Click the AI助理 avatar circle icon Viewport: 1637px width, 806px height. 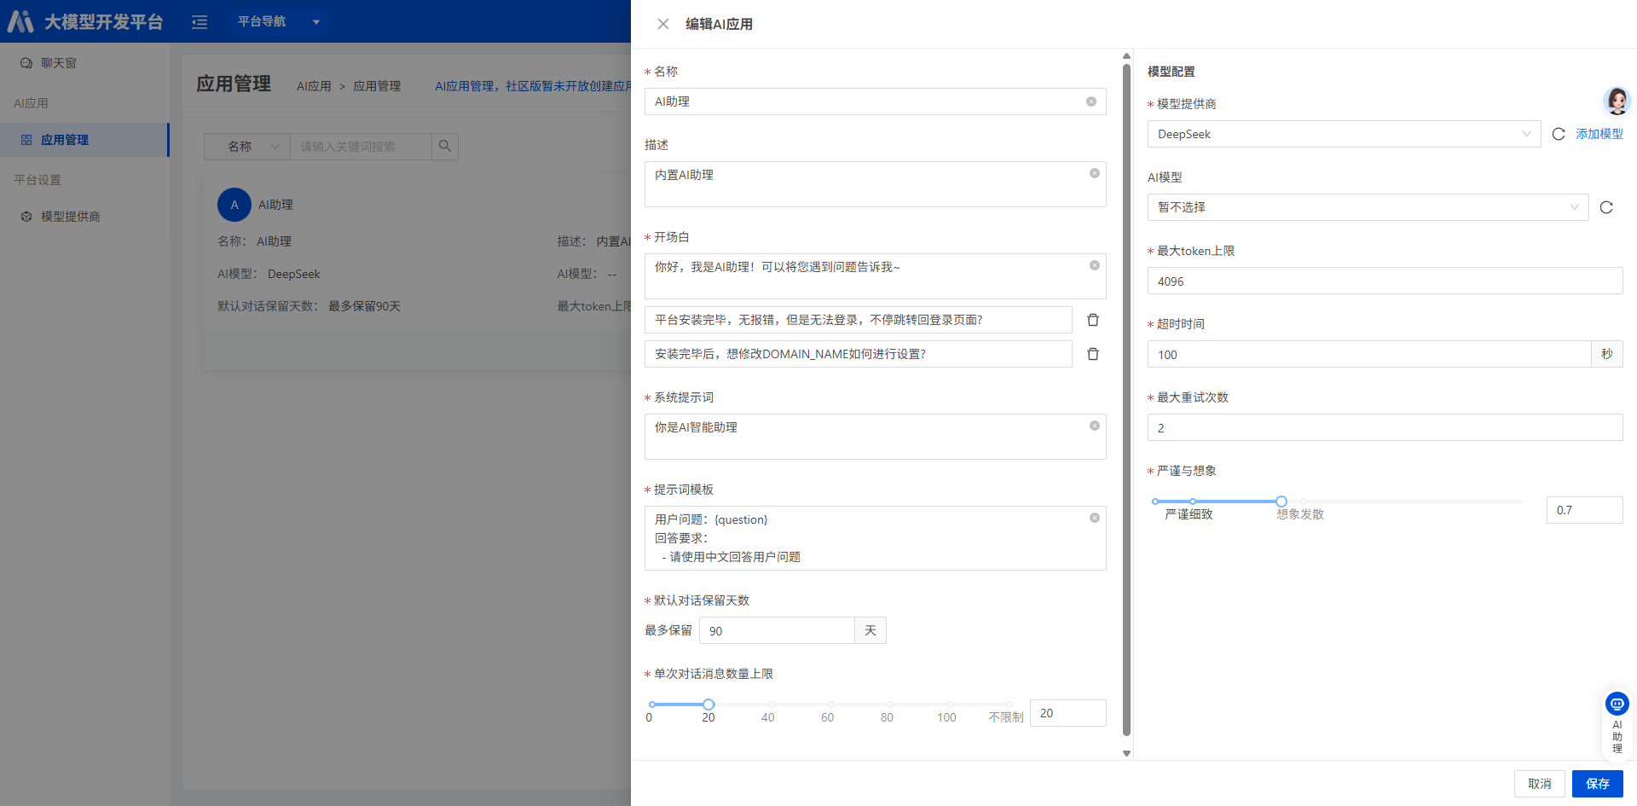(x=234, y=205)
